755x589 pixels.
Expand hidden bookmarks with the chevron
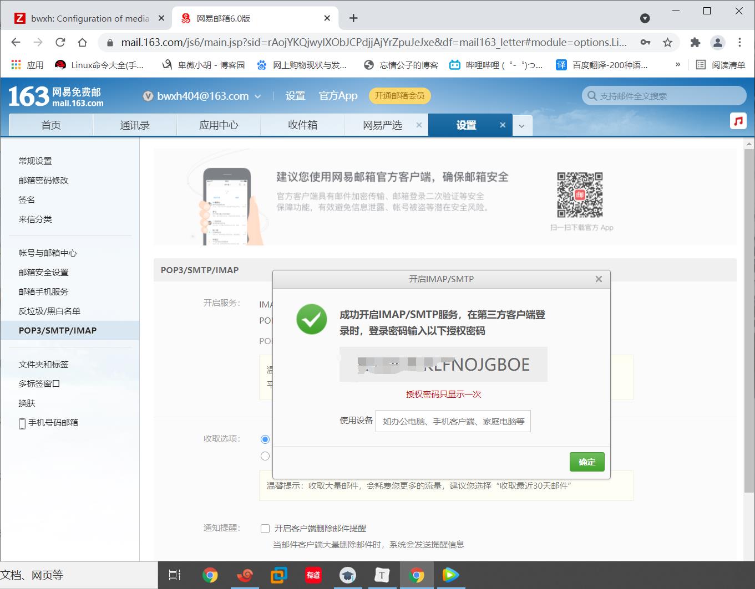pyautogui.click(x=677, y=65)
